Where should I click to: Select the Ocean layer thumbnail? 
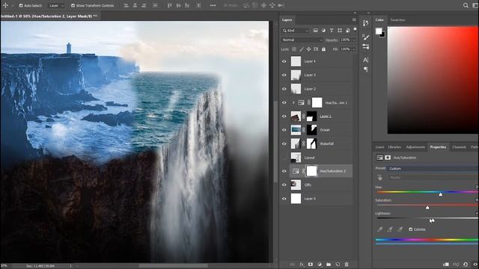pos(296,130)
